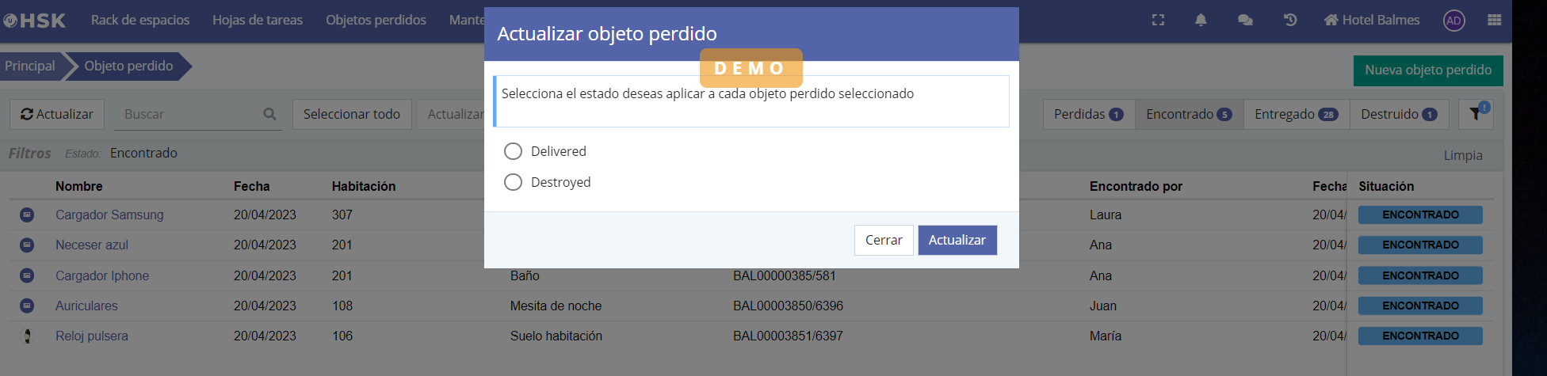Select Hotel Balmes home entry
Viewport: 1547px width, 376px height.
1372,21
